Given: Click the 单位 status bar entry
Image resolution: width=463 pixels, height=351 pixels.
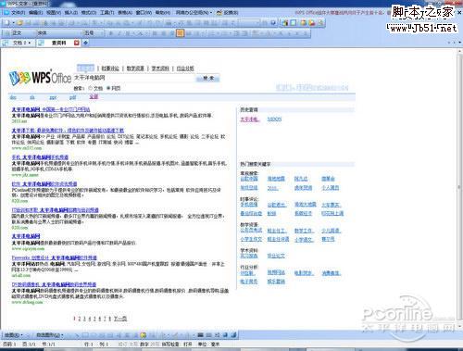Looking at the screenshot, I should coord(202,344).
